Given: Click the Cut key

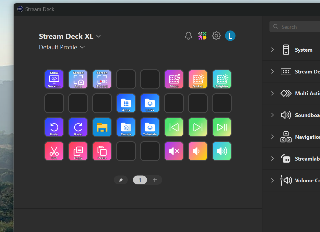Looking at the screenshot, I should 54,151.
